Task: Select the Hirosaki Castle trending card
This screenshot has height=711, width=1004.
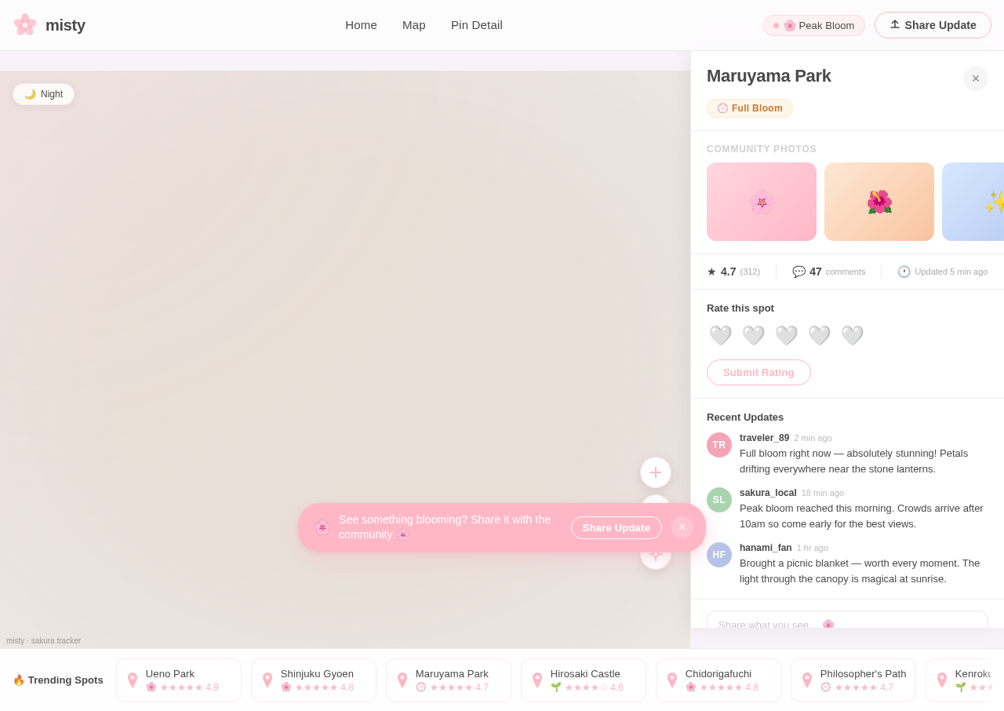Action: coord(584,680)
